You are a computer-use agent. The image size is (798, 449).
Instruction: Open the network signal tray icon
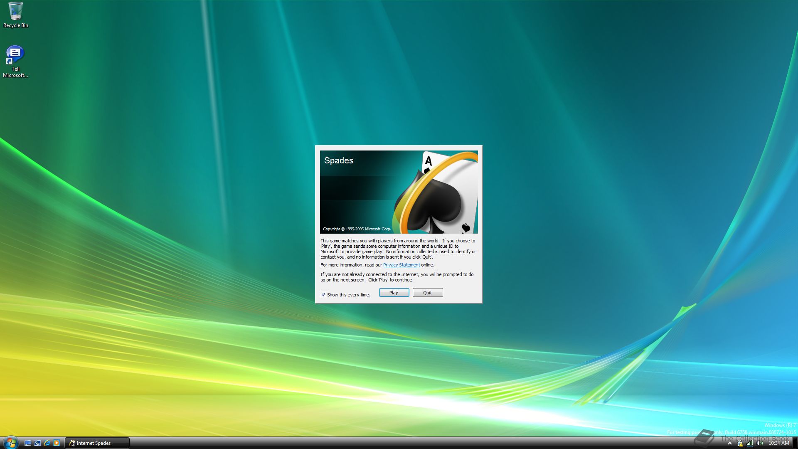(750, 443)
